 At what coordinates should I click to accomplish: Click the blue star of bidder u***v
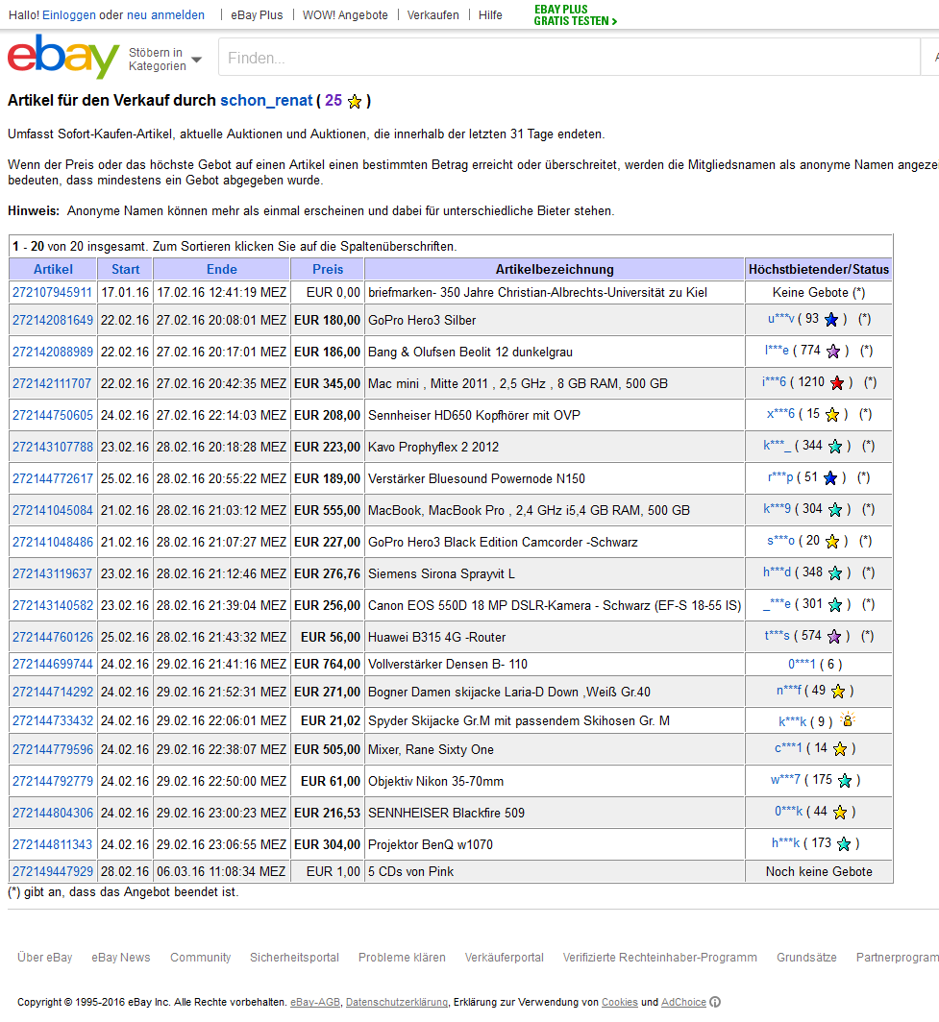click(x=831, y=319)
